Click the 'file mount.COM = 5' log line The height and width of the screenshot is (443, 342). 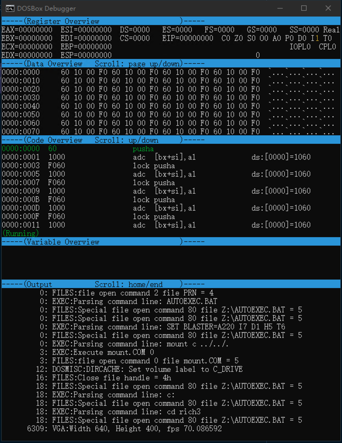tap(139, 361)
